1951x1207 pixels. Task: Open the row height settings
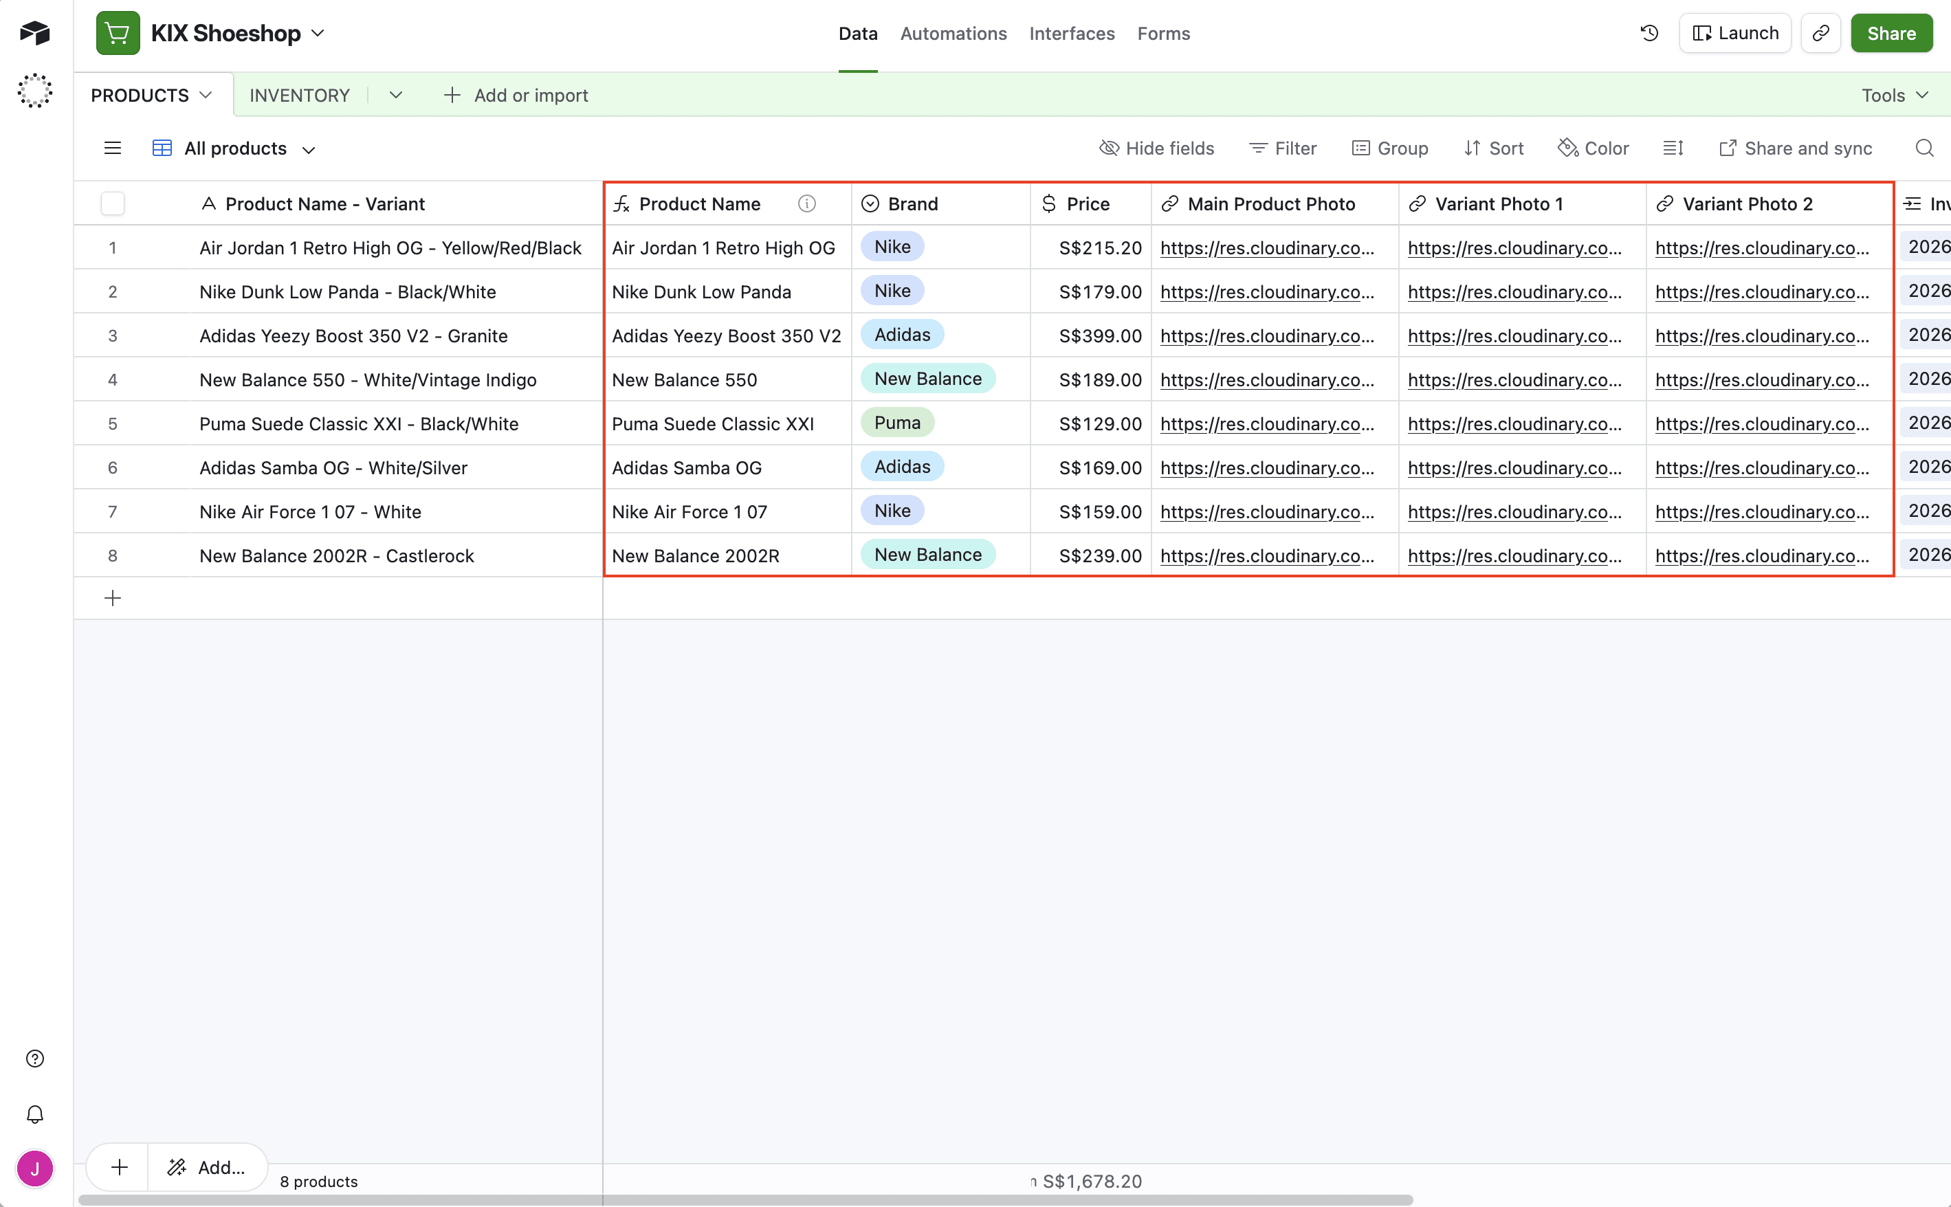tap(1673, 148)
